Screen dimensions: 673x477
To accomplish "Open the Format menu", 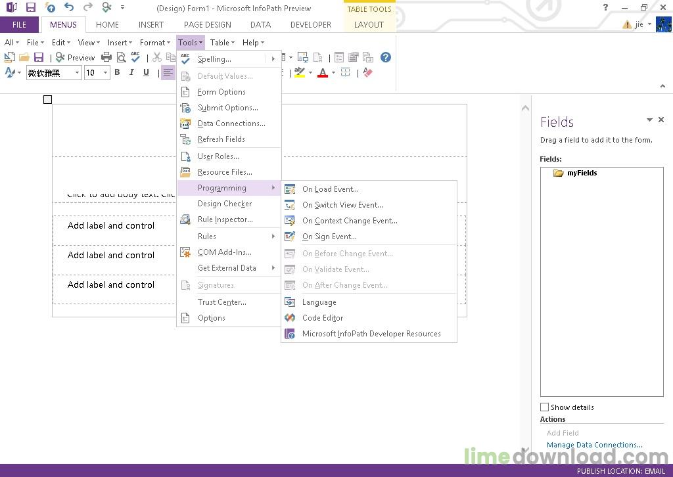I will pos(155,43).
